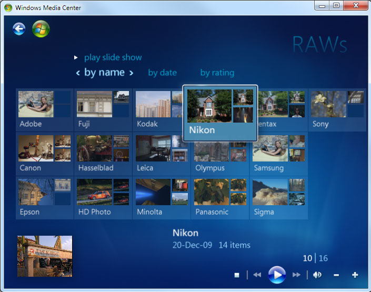Open the Samsung folder
The height and width of the screenshot is (292, 371).
[278, 154]
